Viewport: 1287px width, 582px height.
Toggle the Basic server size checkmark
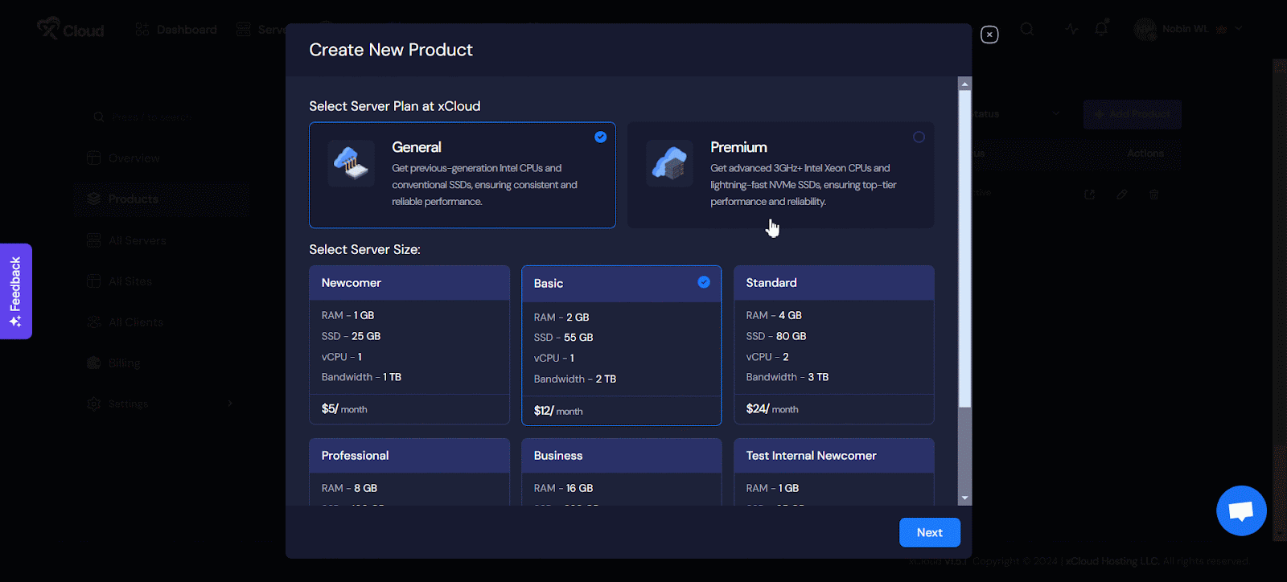coord(704,282)
